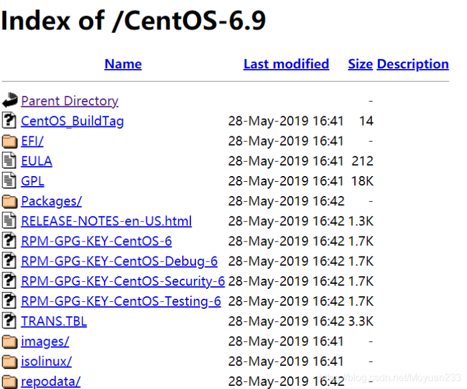This screenshot has width=467, height=389.
Task: Open the EFI/ directory link
Action: pyautogui.click(x=32, y=141)
